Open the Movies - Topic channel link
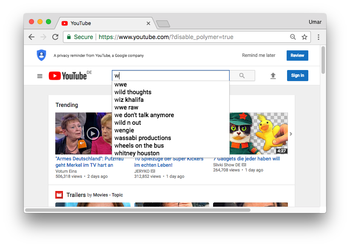This screenshot has width=350, height=247. 108,195
